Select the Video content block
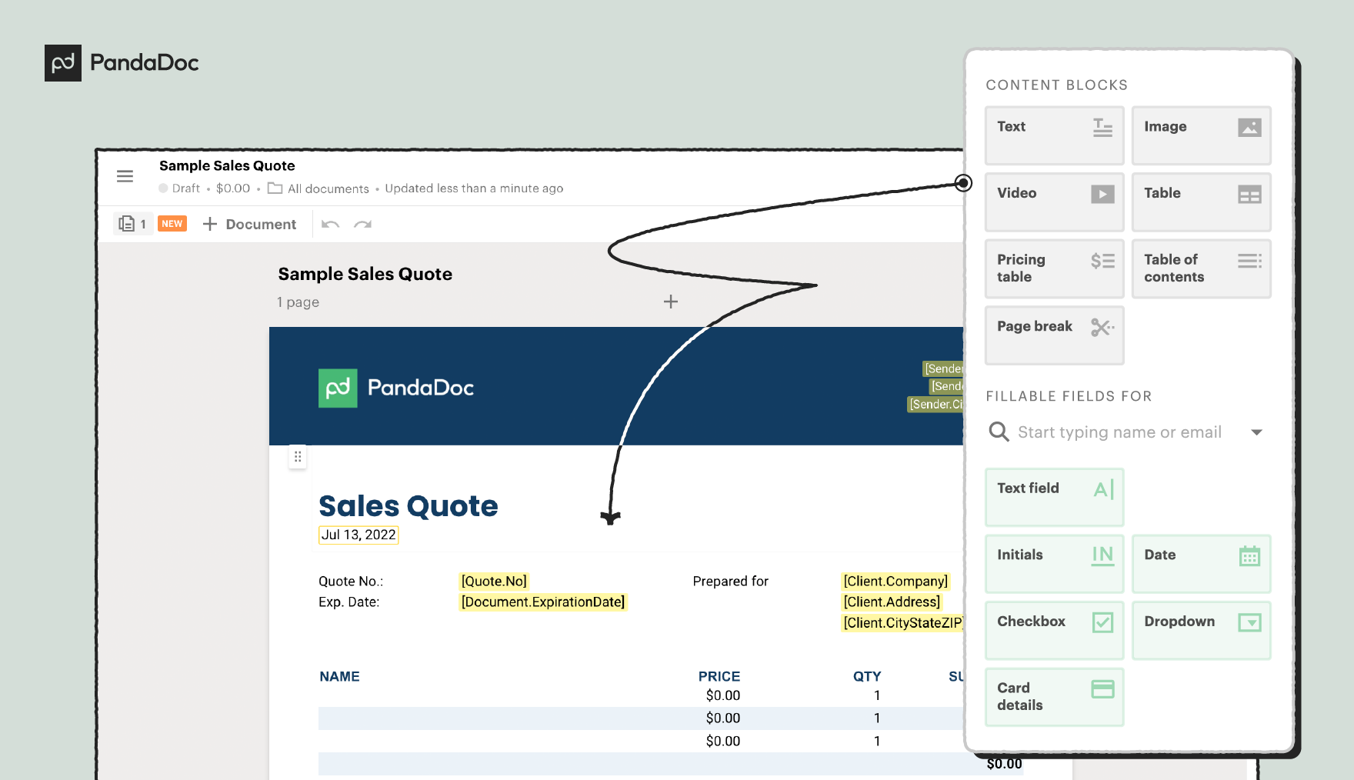This screenshot has height=780, width=1354. tap(1055, 202)
